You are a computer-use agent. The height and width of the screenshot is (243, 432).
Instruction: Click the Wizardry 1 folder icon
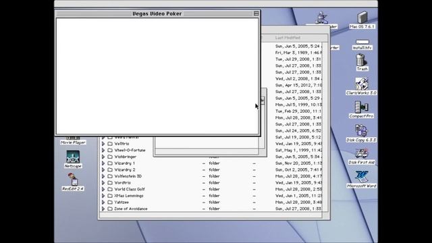point(110,163)
